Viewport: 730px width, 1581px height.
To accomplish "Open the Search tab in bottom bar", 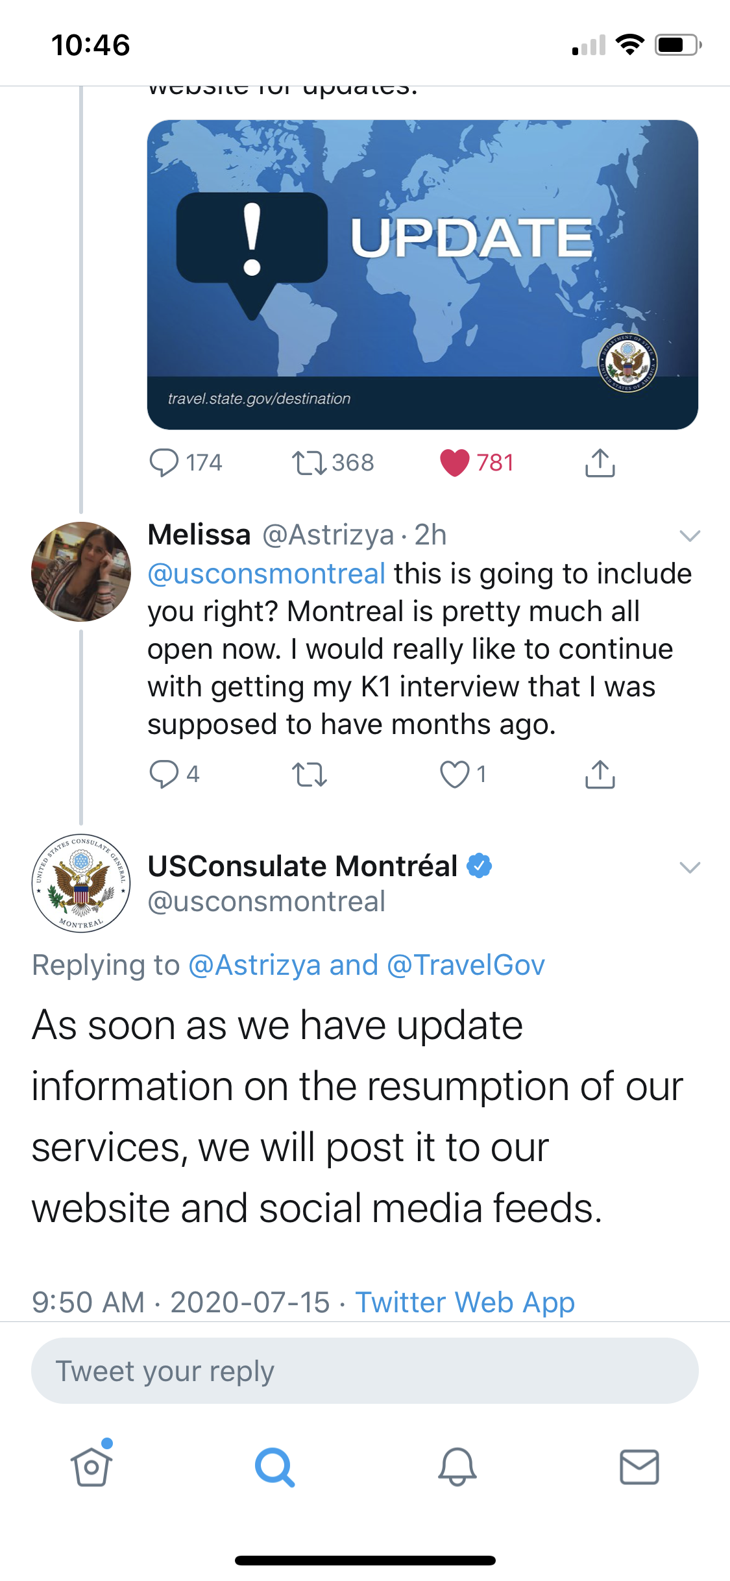I will [274, 1467].
